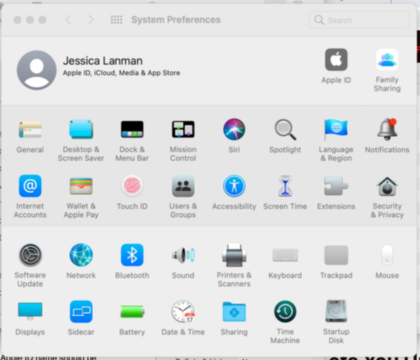Click the back navigation arrow
This screenshot has width=420, height=360.
pyautogui.click(x=68, y=19)
